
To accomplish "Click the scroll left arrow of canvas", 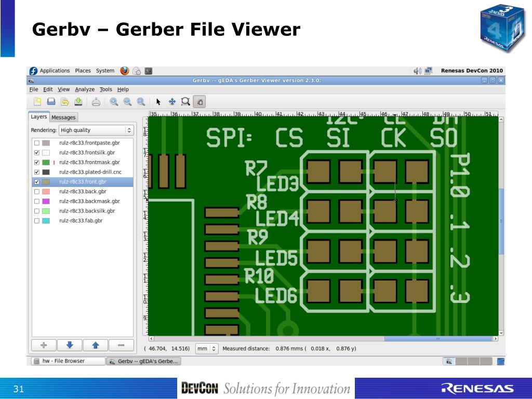I will click(x=151, y=339).
